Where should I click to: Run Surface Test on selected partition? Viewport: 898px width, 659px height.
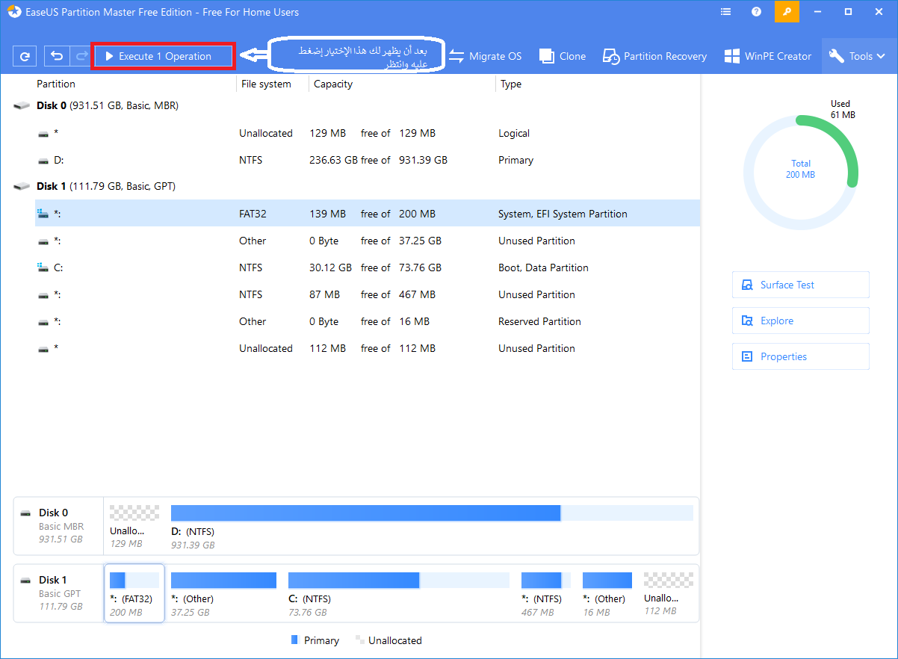coord(801,285)
